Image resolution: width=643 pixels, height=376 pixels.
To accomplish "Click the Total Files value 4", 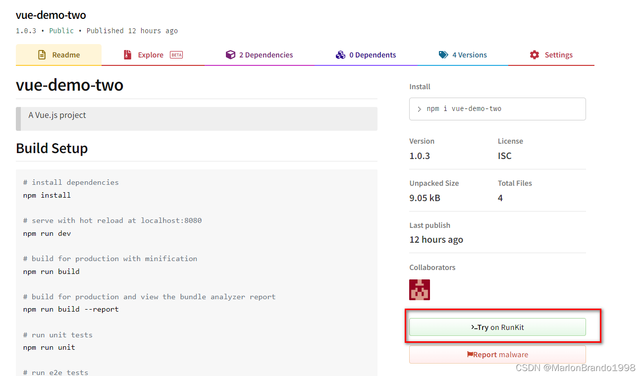I will point(500,198).
